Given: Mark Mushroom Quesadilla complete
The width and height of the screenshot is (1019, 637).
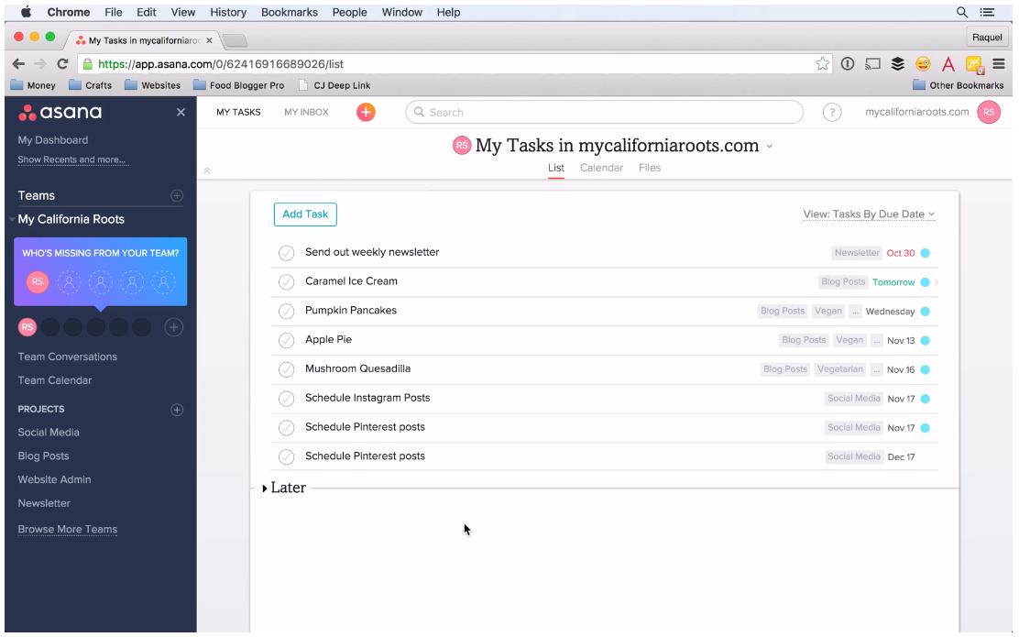Looking at the screenshot, I should click(x=287, y=370).
